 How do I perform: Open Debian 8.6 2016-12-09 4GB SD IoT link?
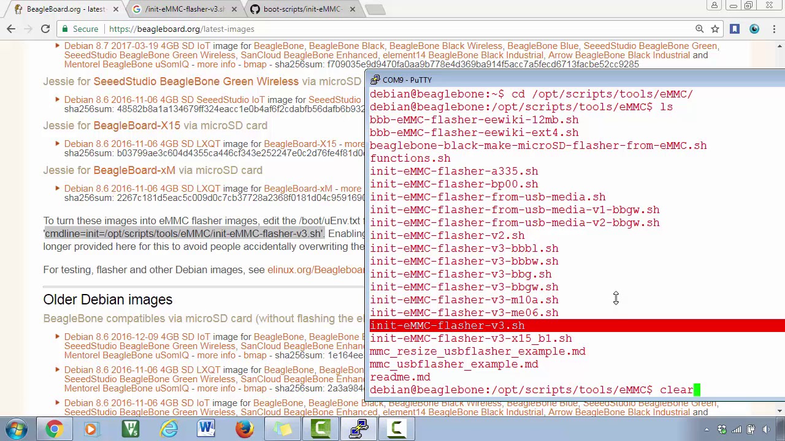click(137, 337)
